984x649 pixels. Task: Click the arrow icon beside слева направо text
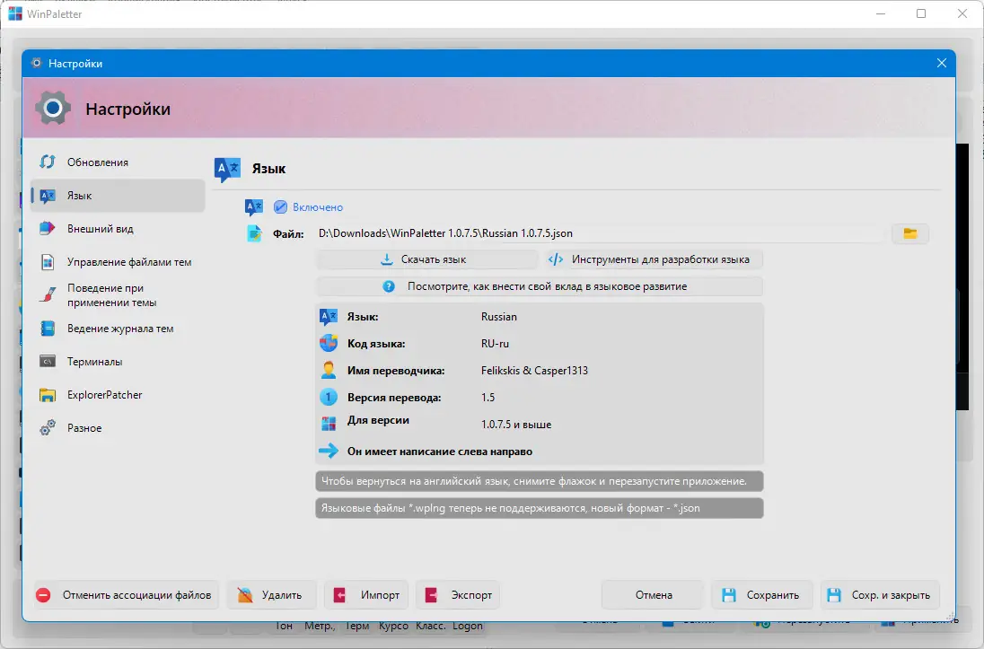[329, 452]
